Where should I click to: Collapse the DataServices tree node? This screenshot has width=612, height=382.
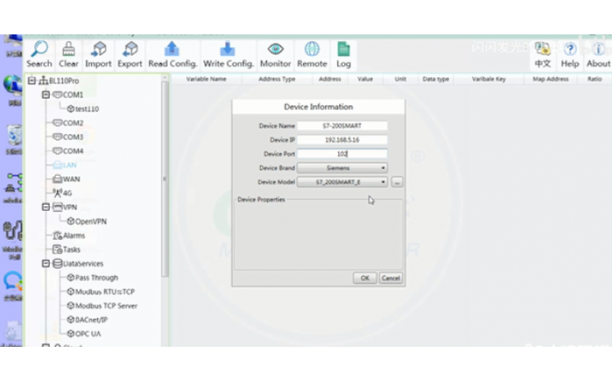47,264
